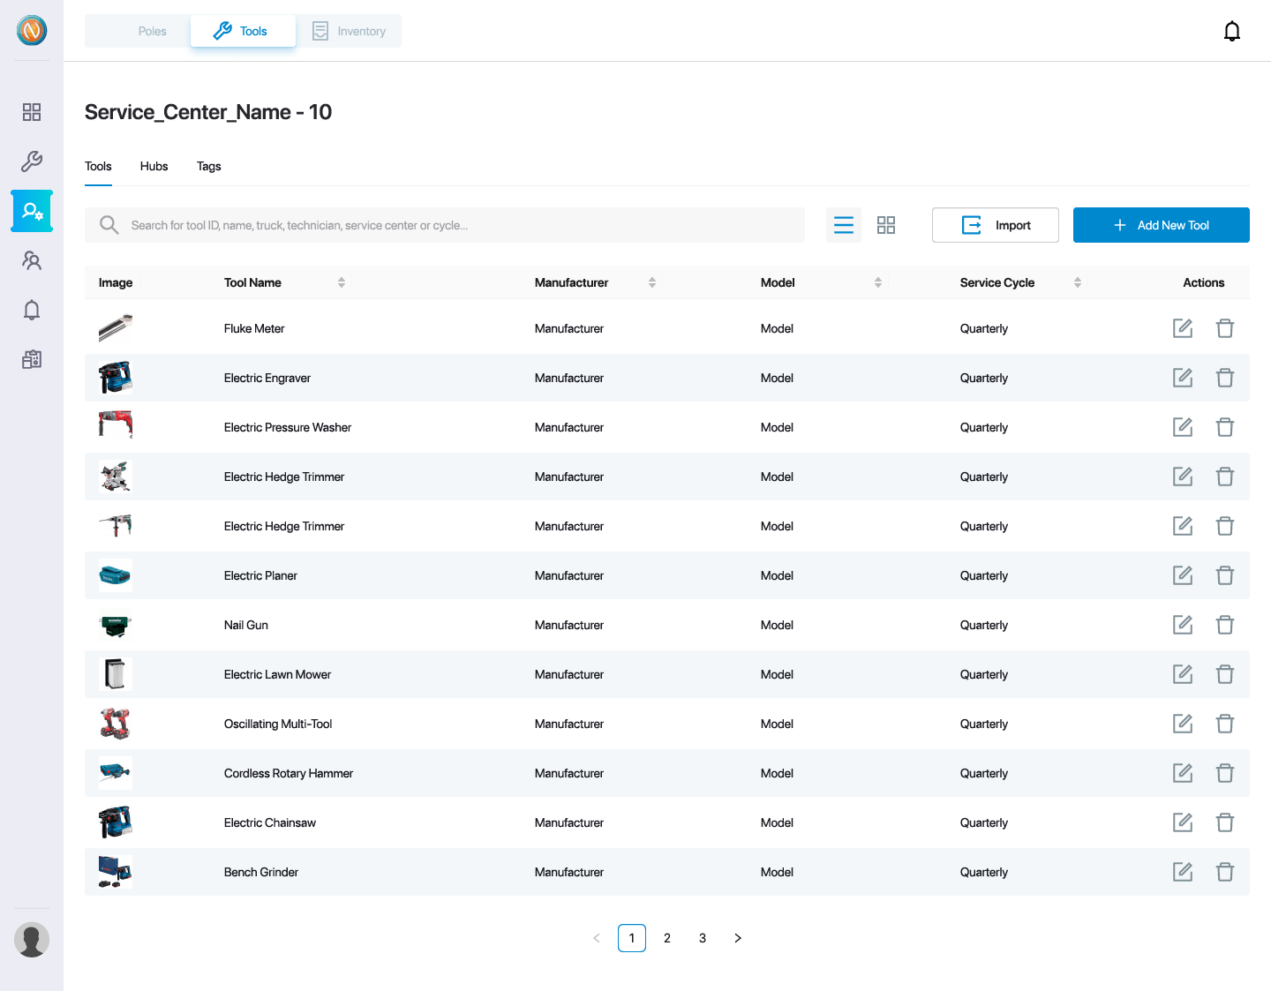
Task: Open Bench Grinder thumbnail image
Action: tap(116, 872)
